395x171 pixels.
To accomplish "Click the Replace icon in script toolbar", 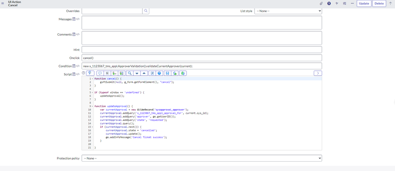I will click(115, 74).
